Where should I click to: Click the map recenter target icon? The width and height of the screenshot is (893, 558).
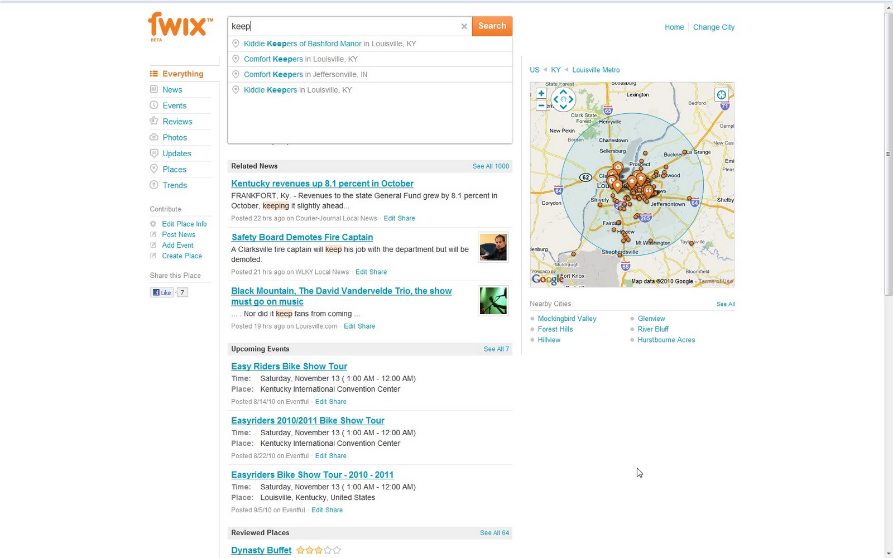click(x=722, y=95)
